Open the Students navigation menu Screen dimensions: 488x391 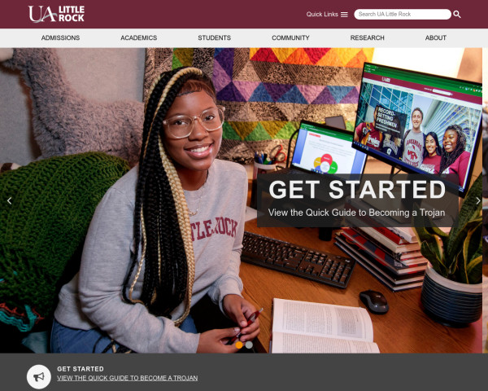point(215,37)
